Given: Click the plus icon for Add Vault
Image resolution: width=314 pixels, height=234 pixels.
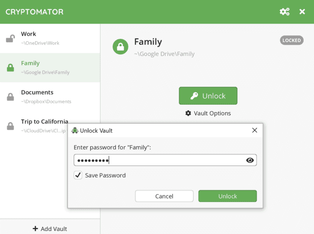Looking at the screenshot, I should tap(35, 229).
